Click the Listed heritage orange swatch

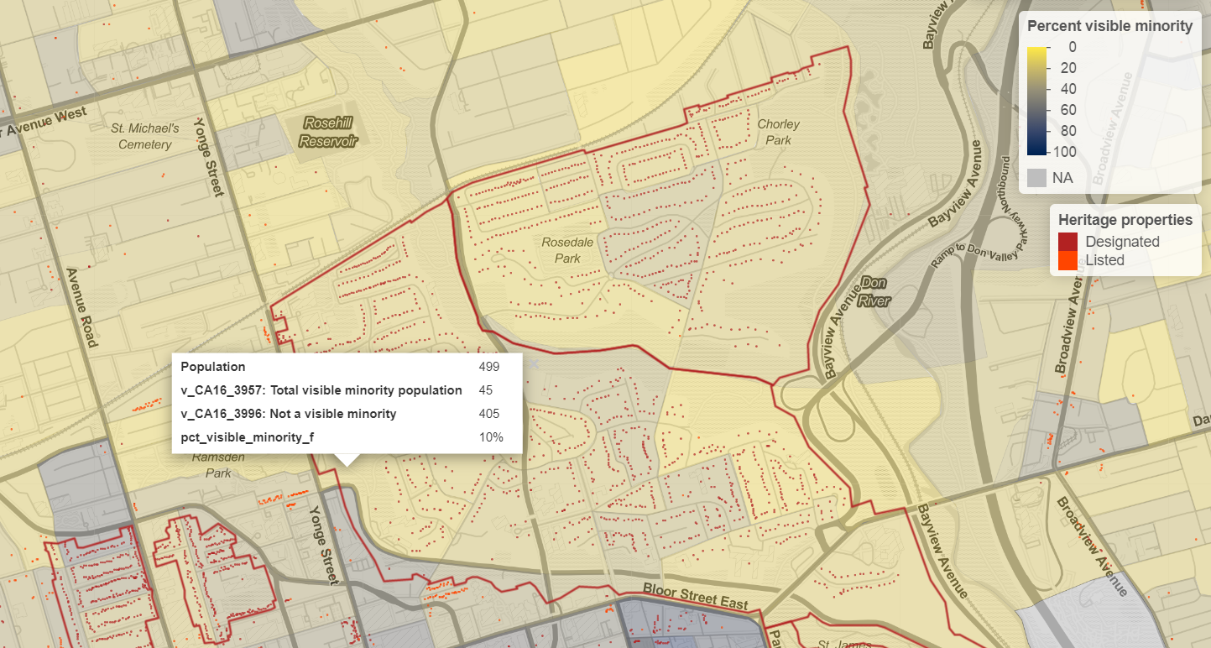coord(1068,260)
